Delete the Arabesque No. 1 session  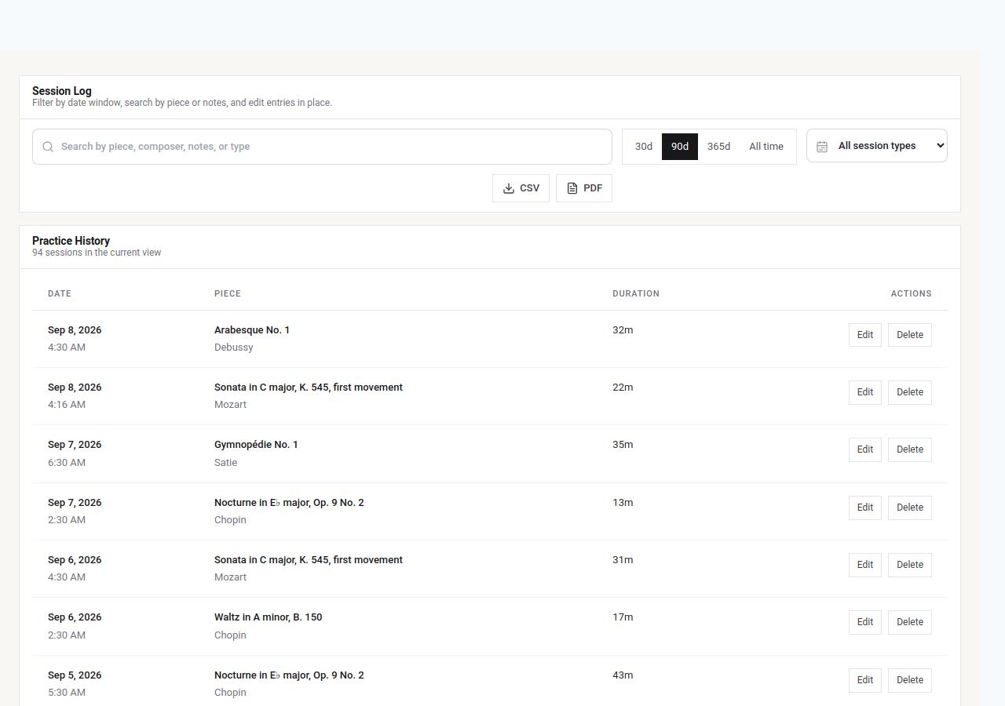pos(910,335)
